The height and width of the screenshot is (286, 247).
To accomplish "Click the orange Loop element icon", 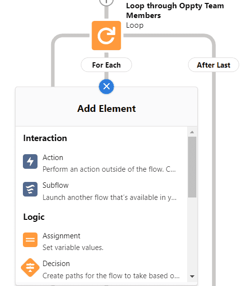I will tap(106, 36).
